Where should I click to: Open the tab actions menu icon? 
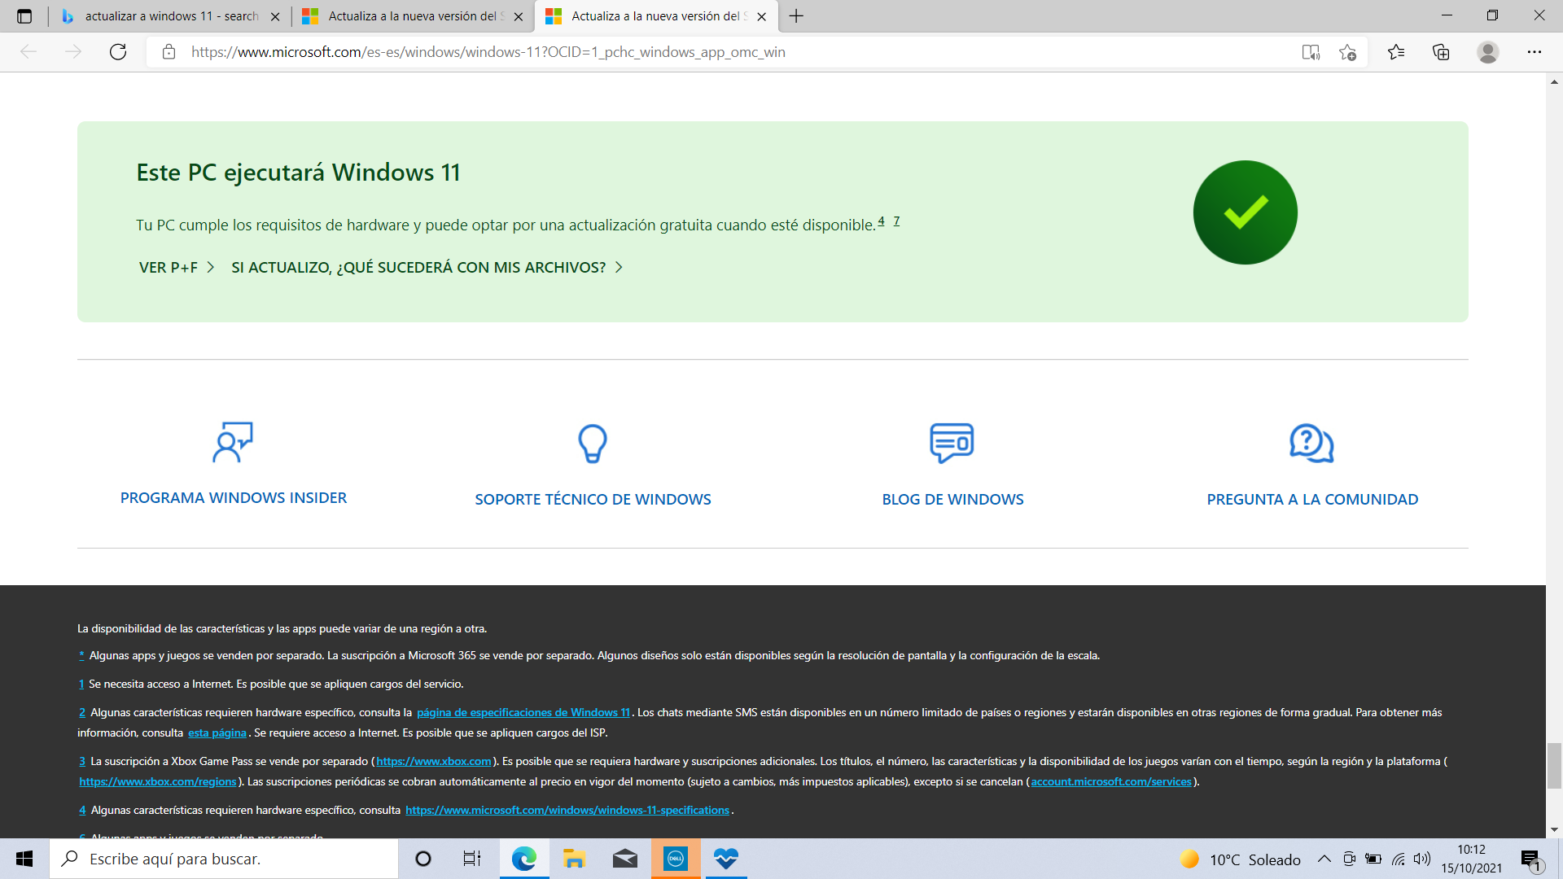click(x=24, y=15)
